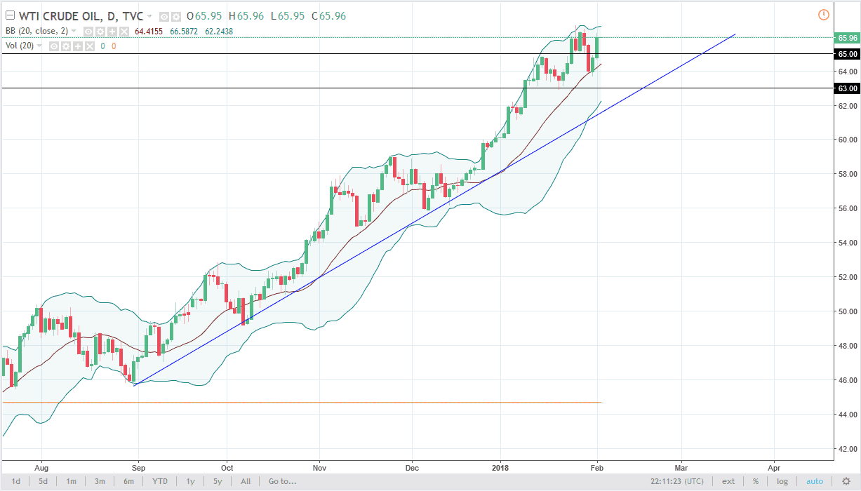The width and height of the screenshot is (861, 491).
Task: Remove the BB indicator with its X icon
Action: (x=124, y=32)
